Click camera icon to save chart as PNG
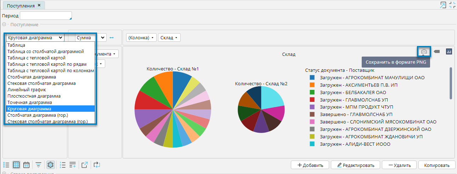The image size is (457, 174). tap(424, 52)
